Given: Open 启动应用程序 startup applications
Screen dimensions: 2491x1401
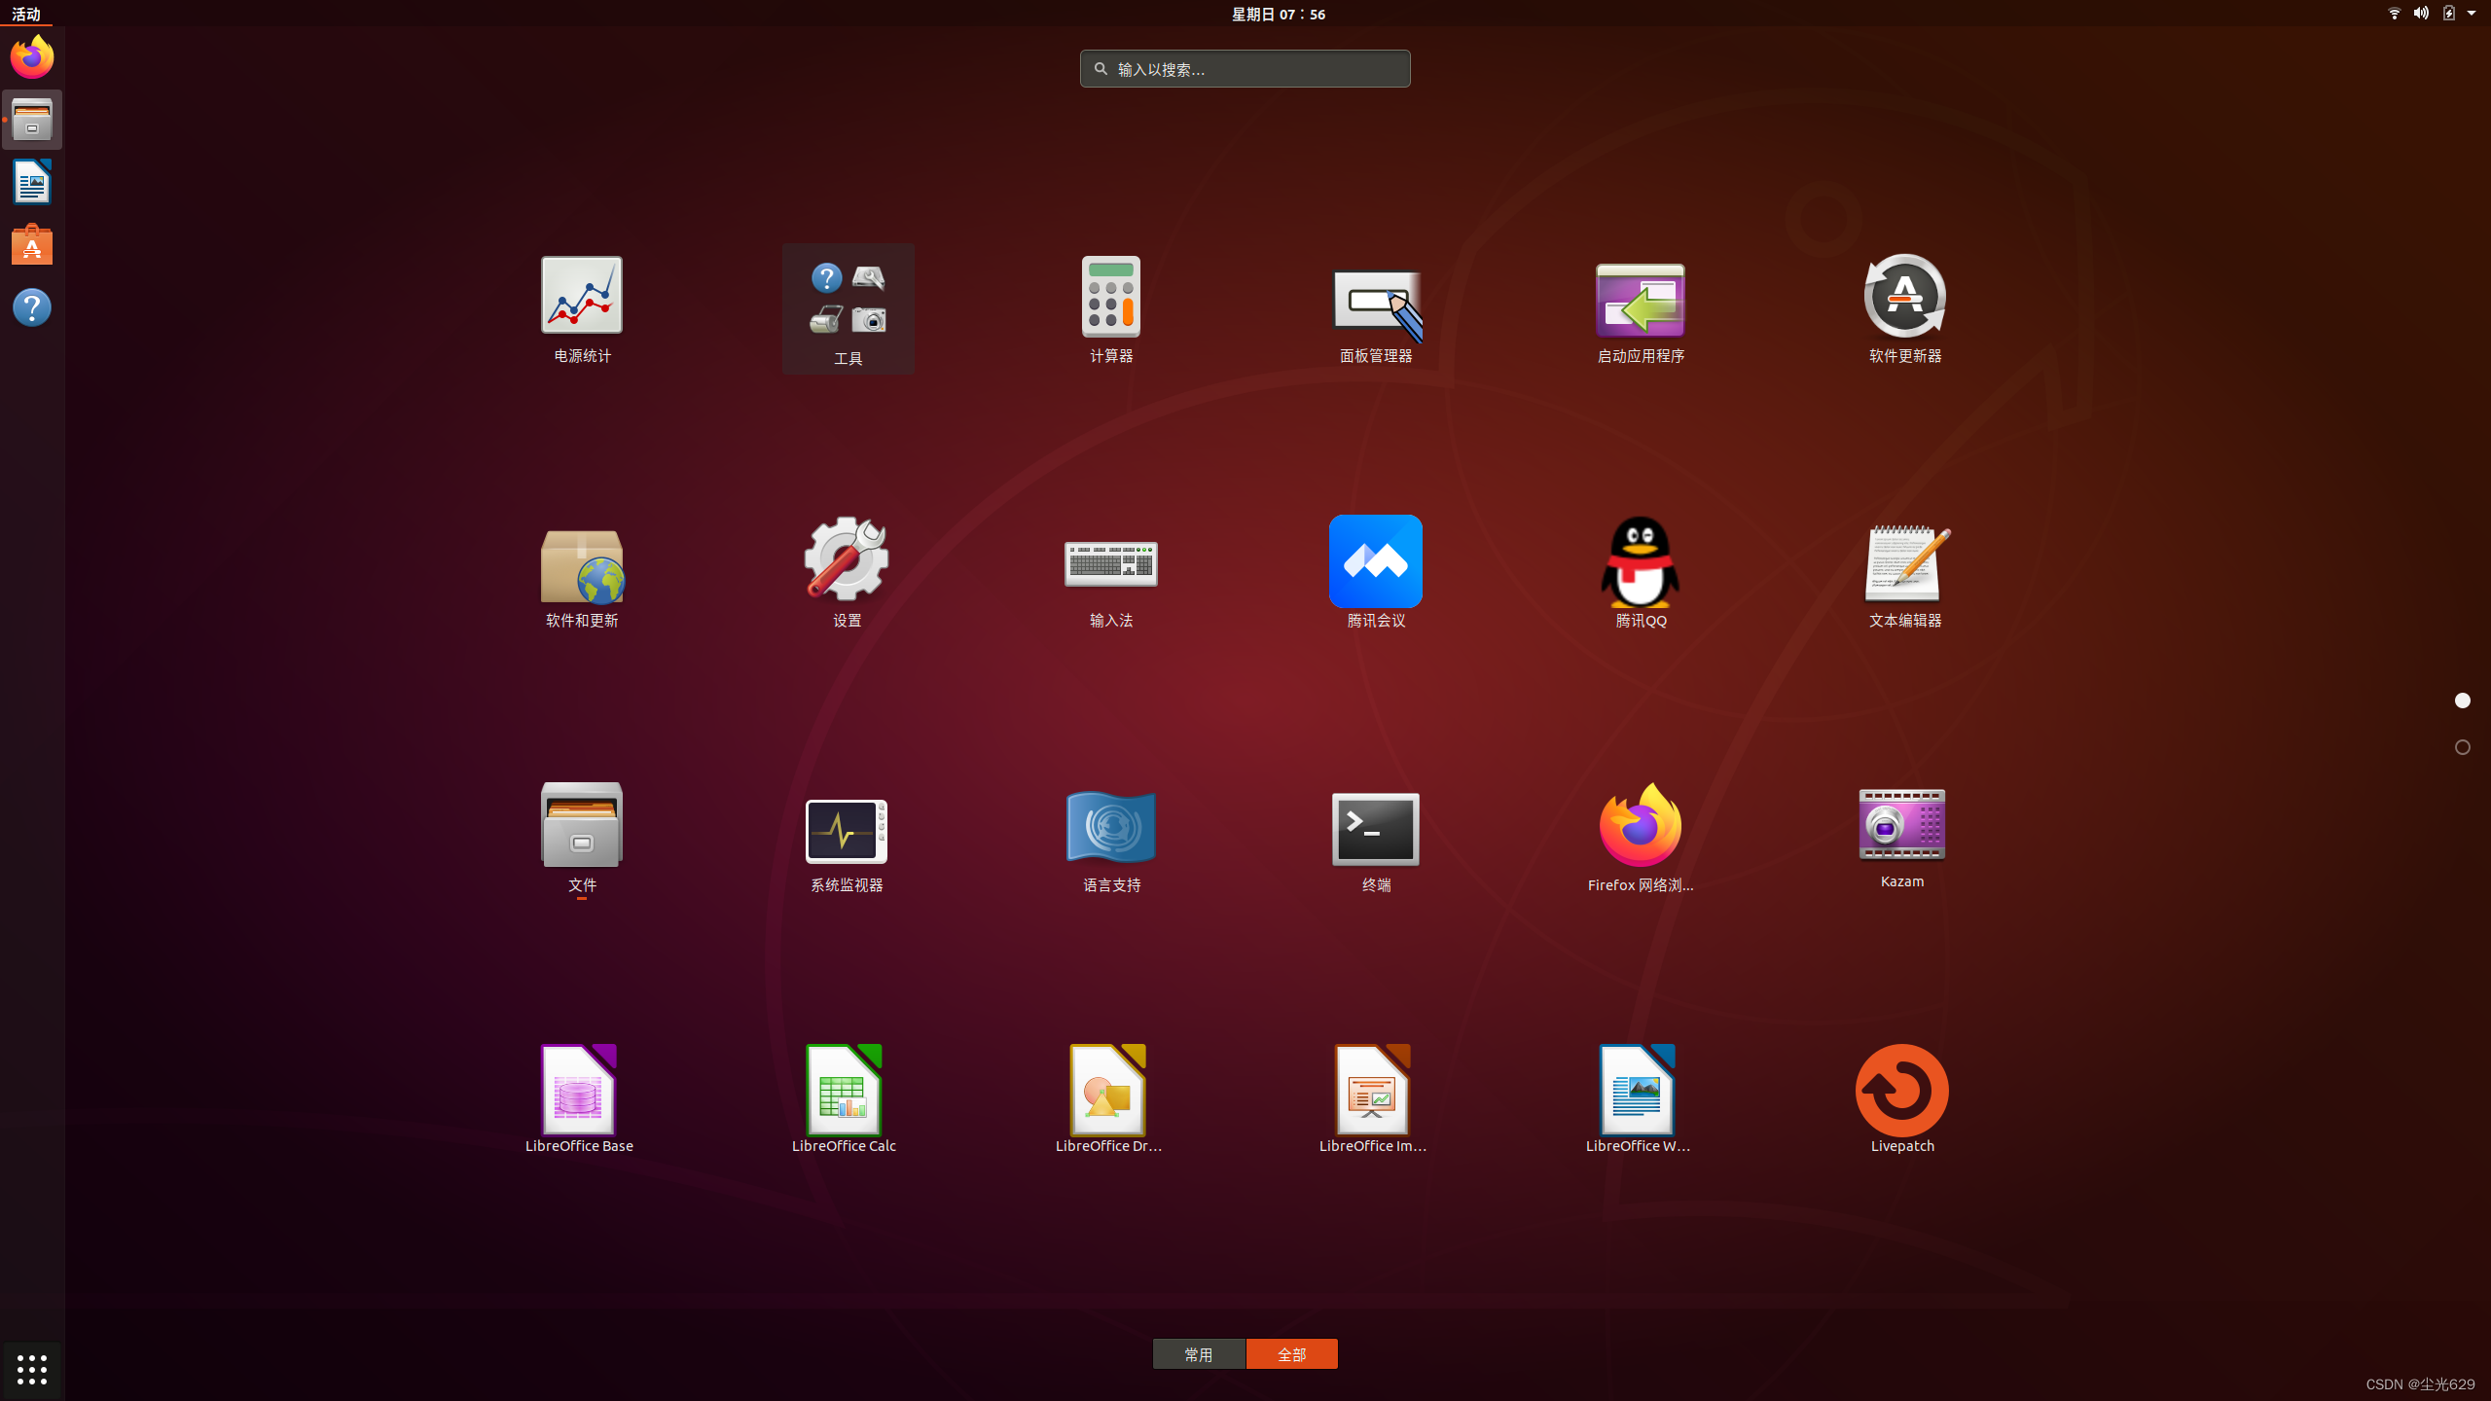Looking at the screenshot, I should [1641, 309].
